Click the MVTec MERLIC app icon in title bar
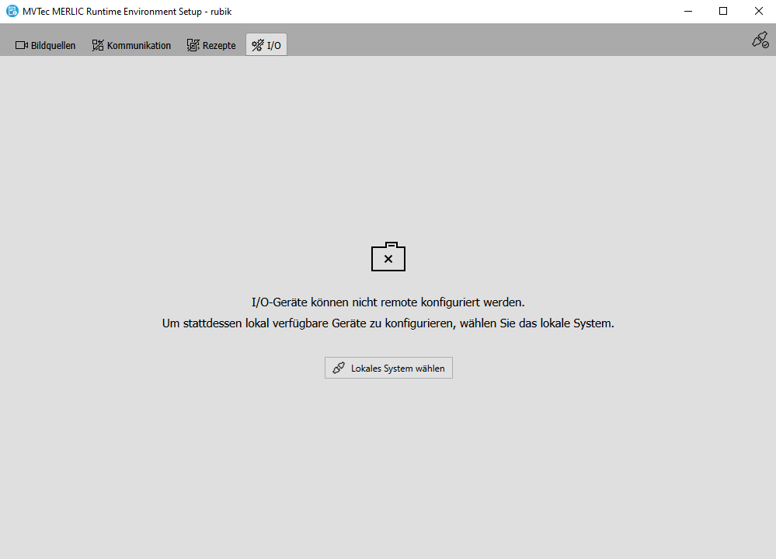Viewport: 776px width, 559px height. (x=12, y=11)
